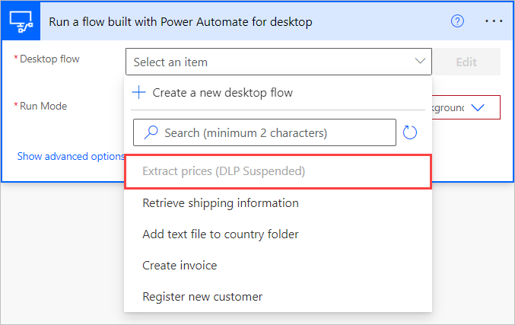515x325 pixels.
Task: Click the magnifier search icon
Action: tap(151, 132)
